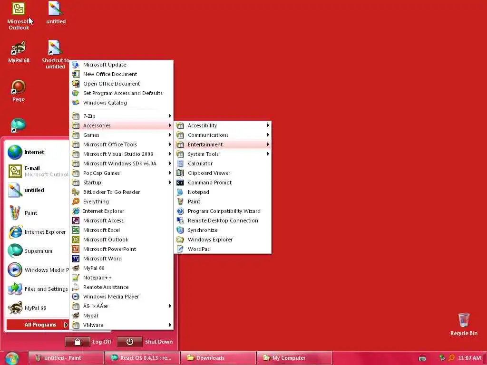Open E-mail Microsoft Outlook pinned item

pos(37,171)
